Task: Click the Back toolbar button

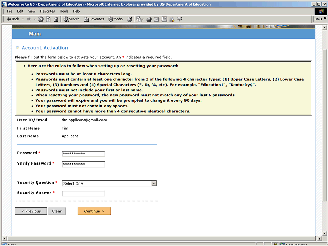Action: tap(13, 19)
